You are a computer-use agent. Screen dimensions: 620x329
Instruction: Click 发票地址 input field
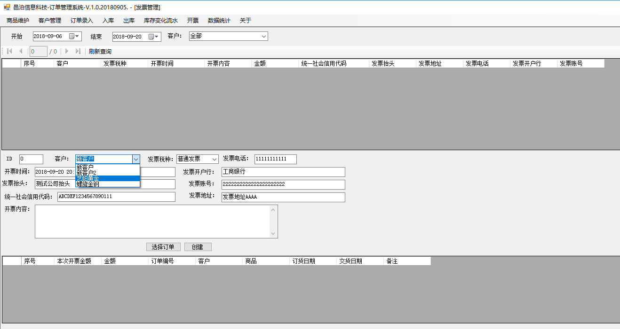pos(283,197)
